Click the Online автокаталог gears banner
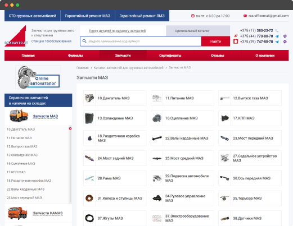The image size is (293, 226). pos(38,77)
